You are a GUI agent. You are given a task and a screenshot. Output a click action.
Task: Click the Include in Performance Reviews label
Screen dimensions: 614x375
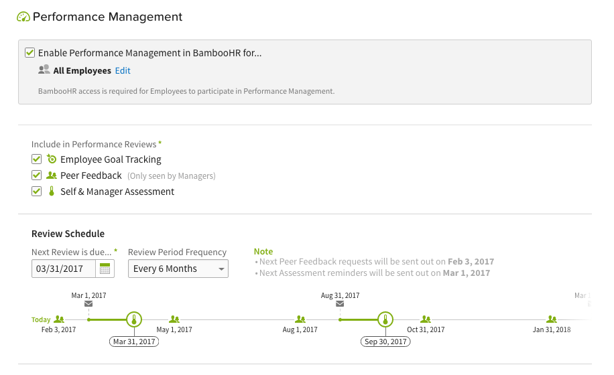[x=94, y=144]
